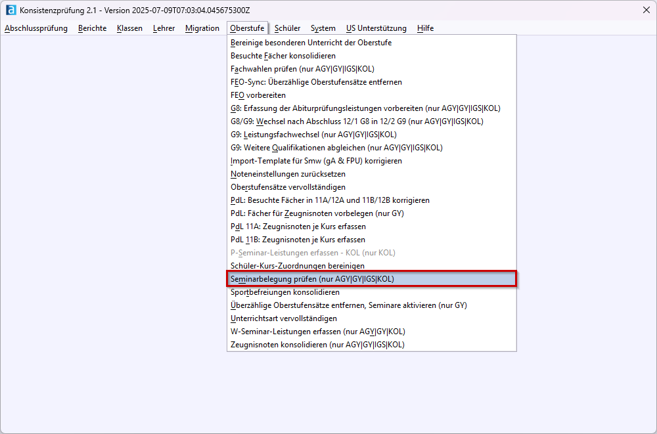The image size is (657, 434).
Task: Select Unterrichtsart vervollständigen
Action: 372,318
